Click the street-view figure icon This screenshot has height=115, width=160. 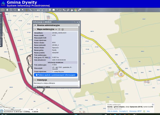(42, 10)
